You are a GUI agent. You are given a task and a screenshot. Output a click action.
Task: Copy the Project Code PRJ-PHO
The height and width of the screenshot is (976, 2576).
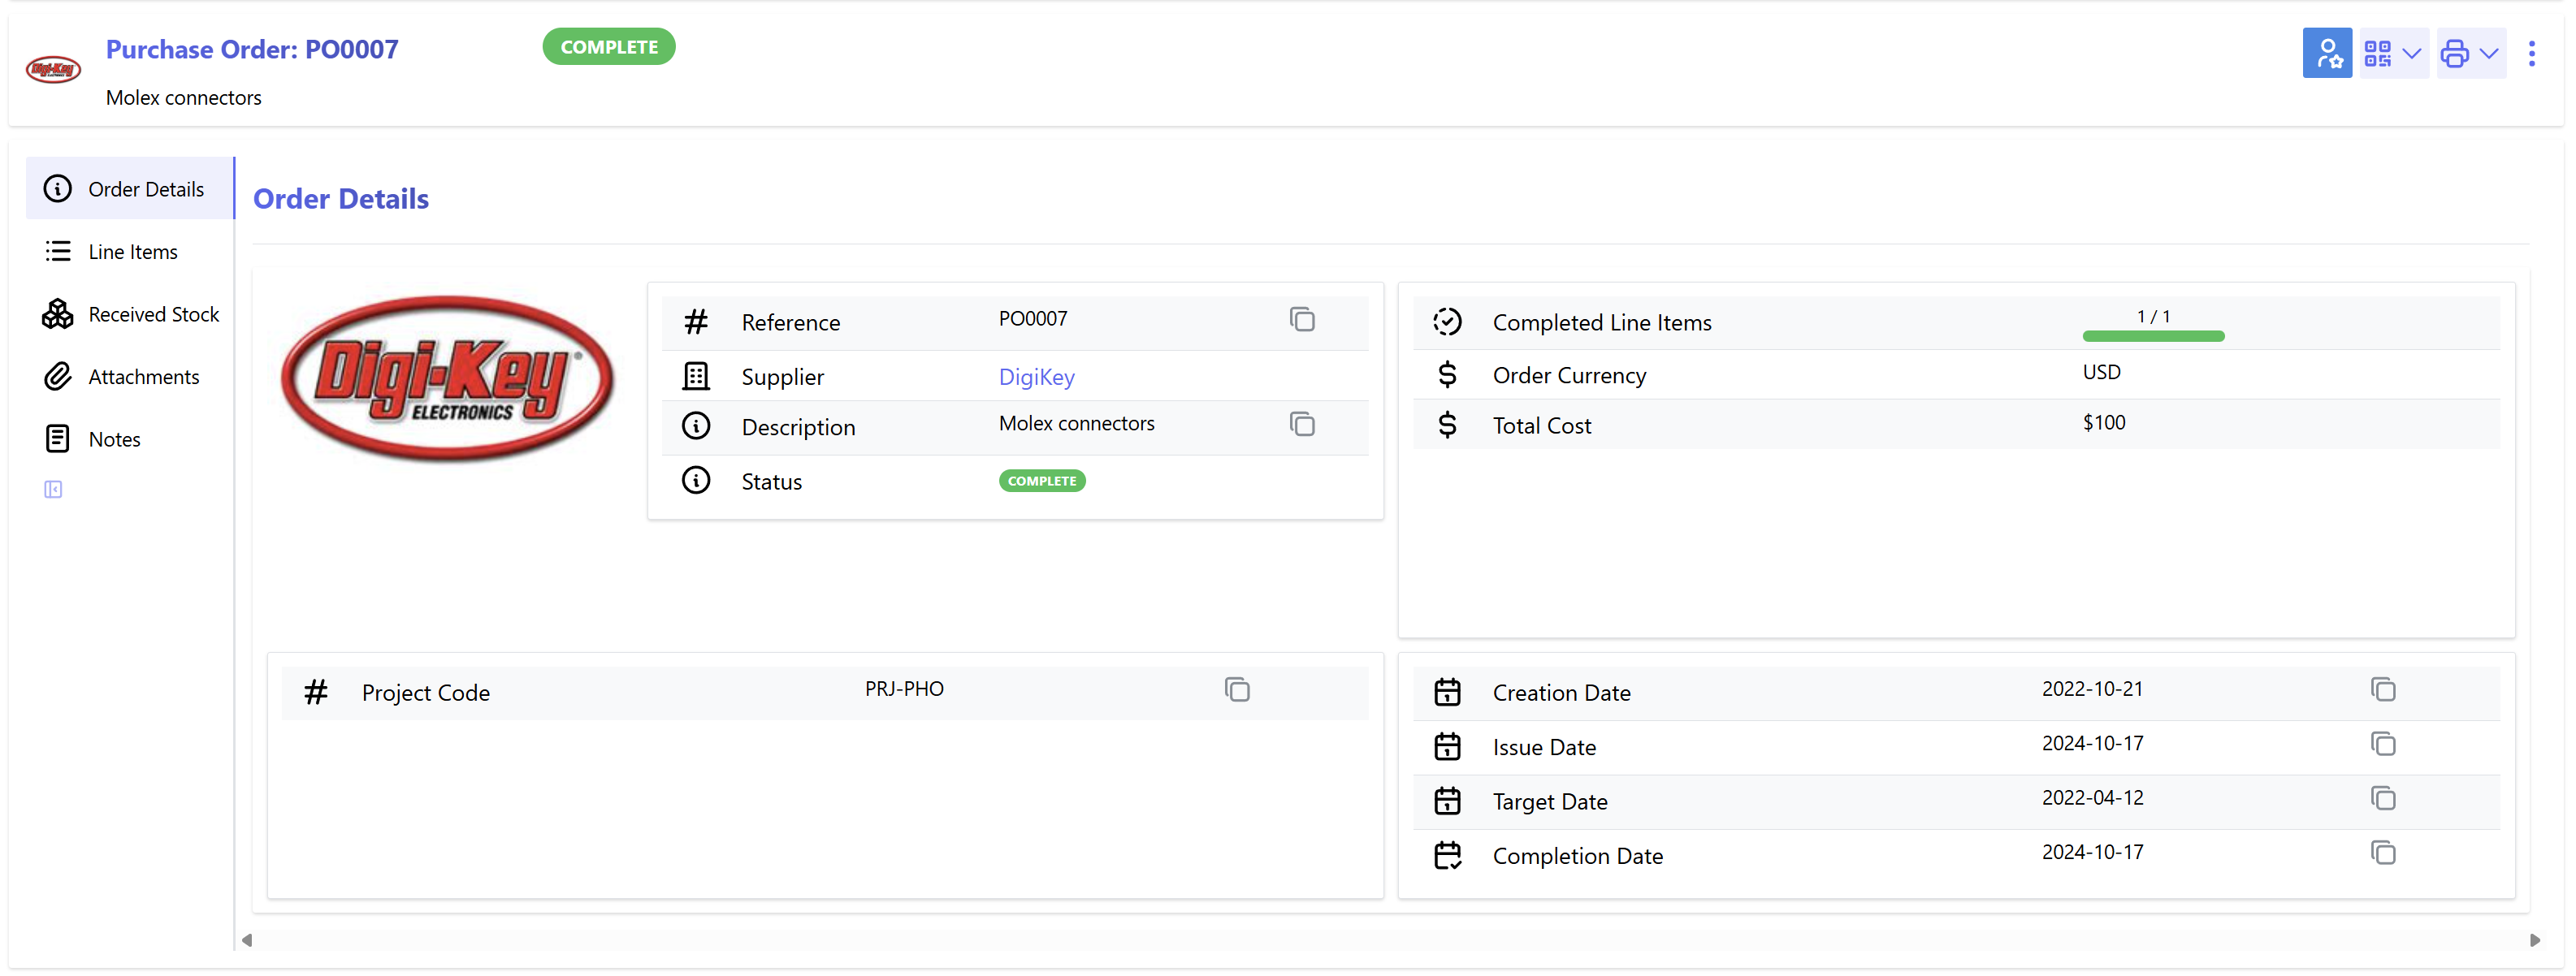[x=1238, y=690]
